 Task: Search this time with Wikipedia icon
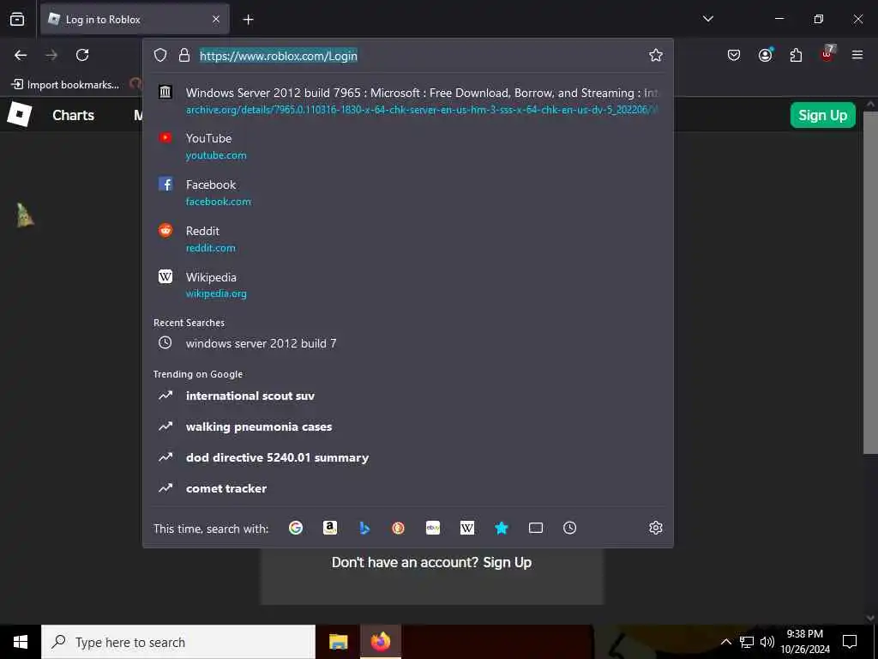coord(467,528)
